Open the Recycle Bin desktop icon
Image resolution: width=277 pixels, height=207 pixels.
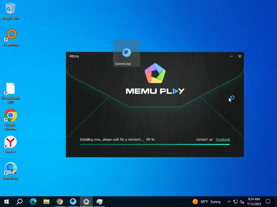point(11,11)
